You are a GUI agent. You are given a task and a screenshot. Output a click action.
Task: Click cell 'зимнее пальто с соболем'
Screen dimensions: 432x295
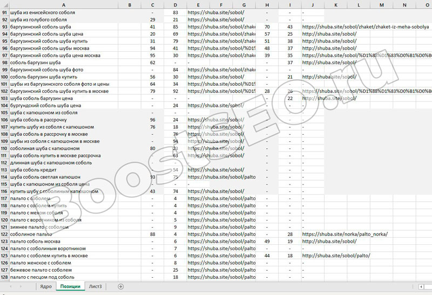[x=64, y=227]
